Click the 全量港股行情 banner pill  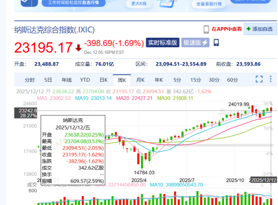tap(209, 4)
